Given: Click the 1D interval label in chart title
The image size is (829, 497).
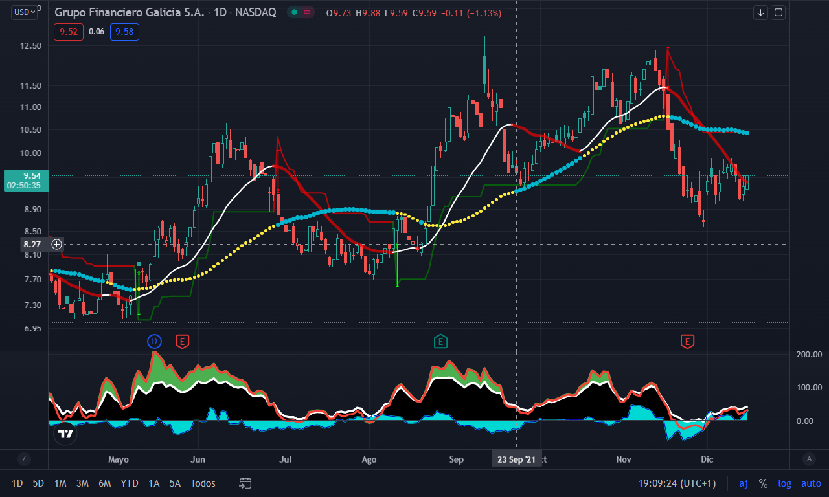Looking at the screenshot, I should tap(220, 12).
